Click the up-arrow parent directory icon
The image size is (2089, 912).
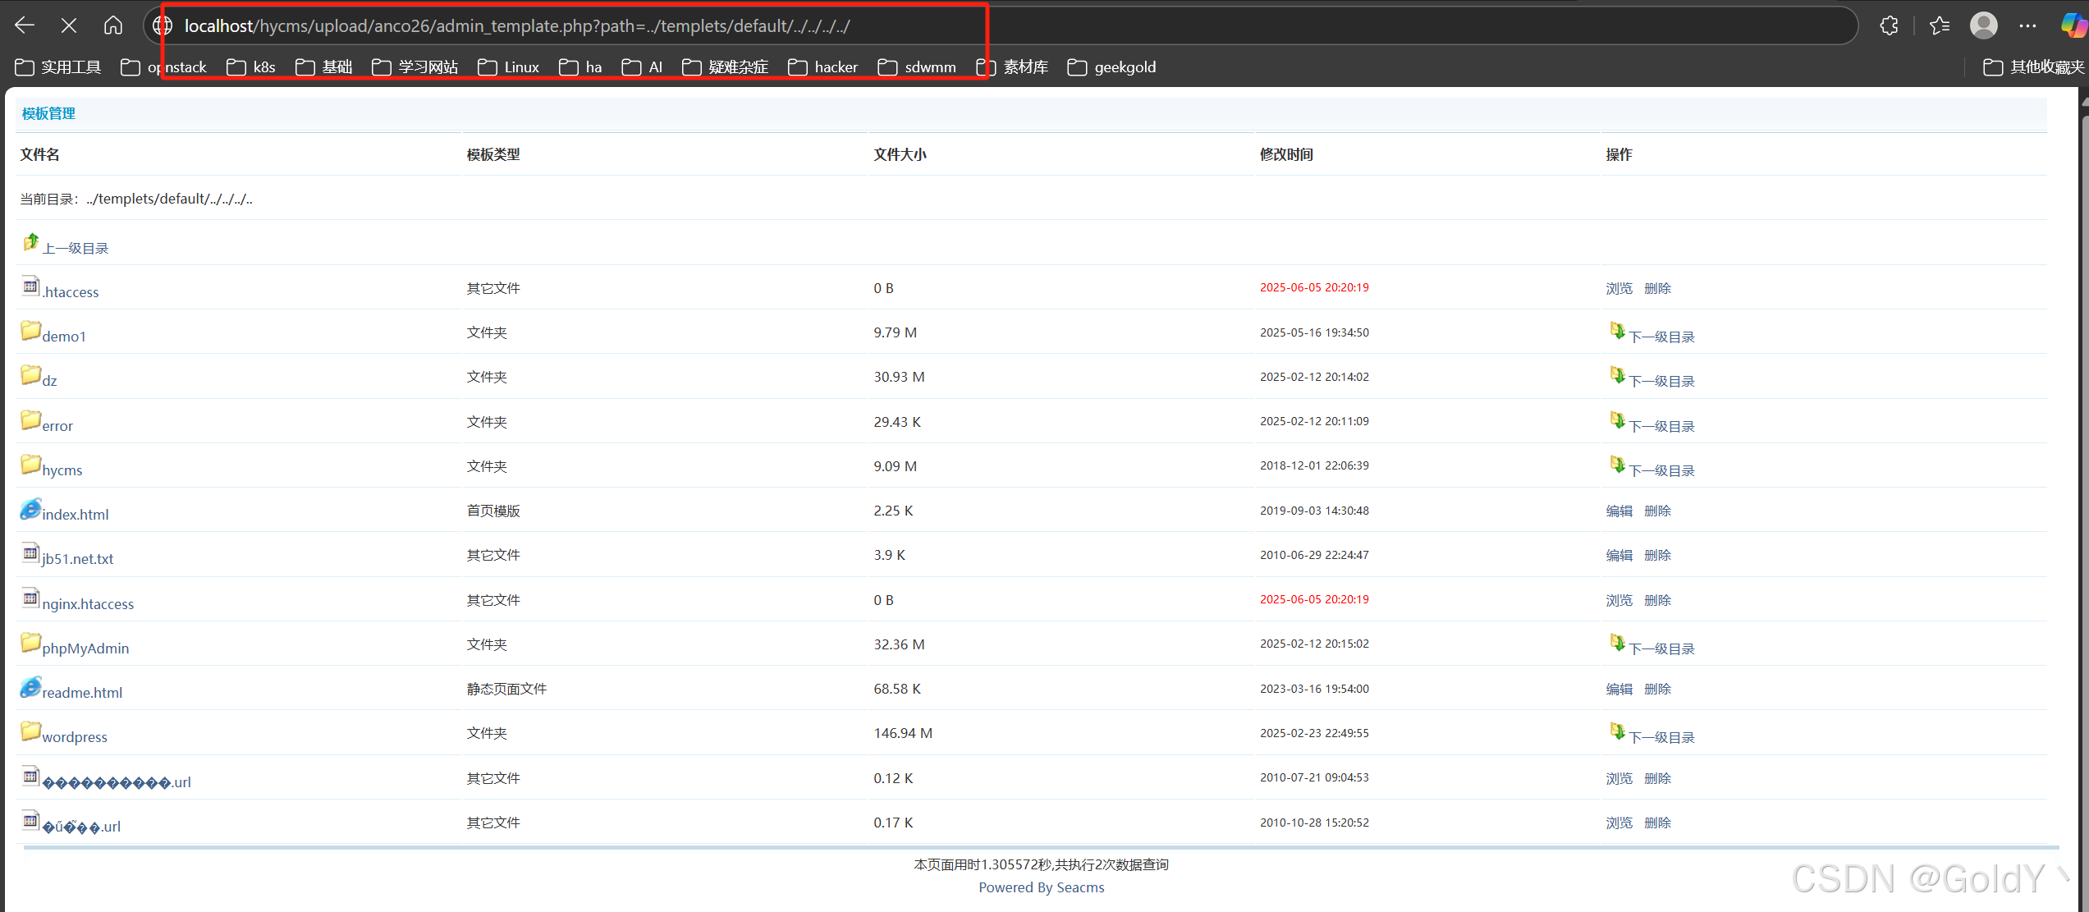click(31, 242)
